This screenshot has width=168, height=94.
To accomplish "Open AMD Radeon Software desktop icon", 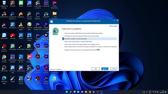I will tap(13, 58).
